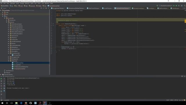This screenshot has width=186, height=105.
Task: Hide the Run tool window
Action: [185, 76]
